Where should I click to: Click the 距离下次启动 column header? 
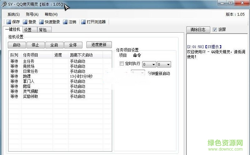pyautogui.click(x=86, y=55)
